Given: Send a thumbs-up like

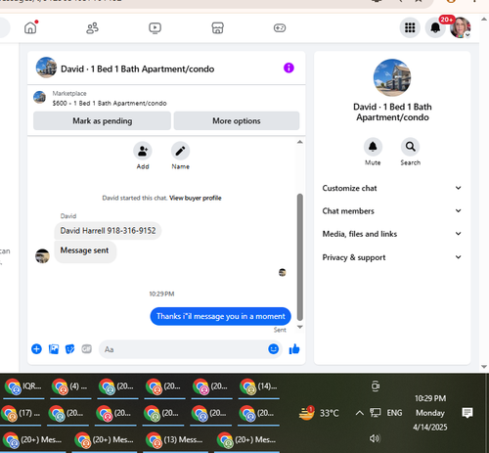Looking at the screenshot, I should tap(294, 349).
